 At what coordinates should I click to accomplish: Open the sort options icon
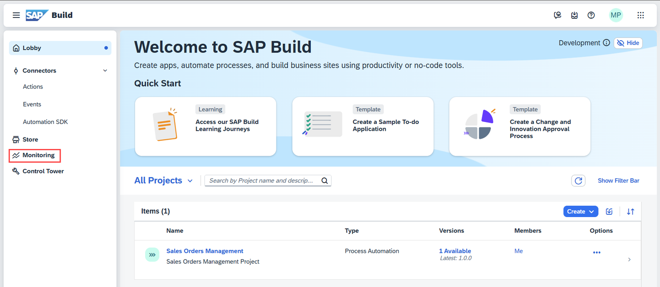[x=631, y=211]
